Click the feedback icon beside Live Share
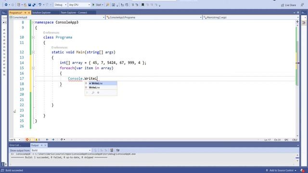The image size is (308, 173). point(302,5)
